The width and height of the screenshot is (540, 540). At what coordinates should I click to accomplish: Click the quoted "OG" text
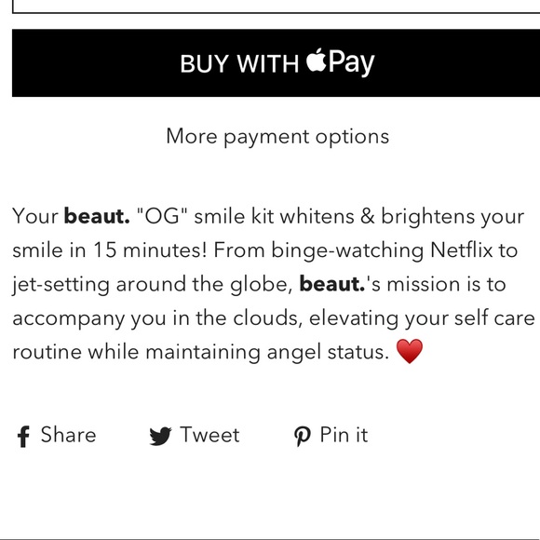(161, 216)
